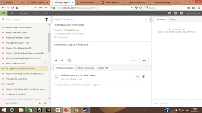Open the Crowdin apps grid menu
The width and height of the screenshot is (202, 113).
coord(3,13)
